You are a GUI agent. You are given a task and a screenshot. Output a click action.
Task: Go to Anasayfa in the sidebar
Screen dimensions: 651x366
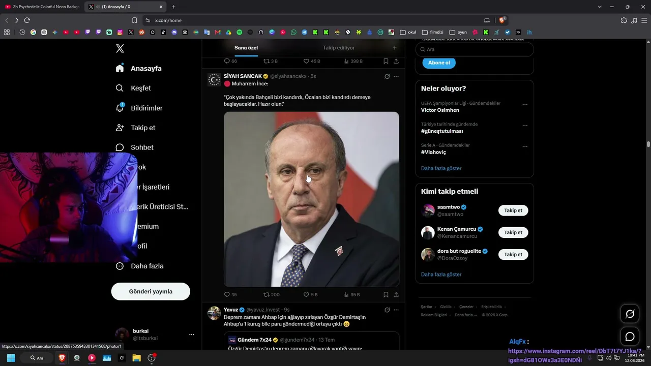tap(138, 69)
